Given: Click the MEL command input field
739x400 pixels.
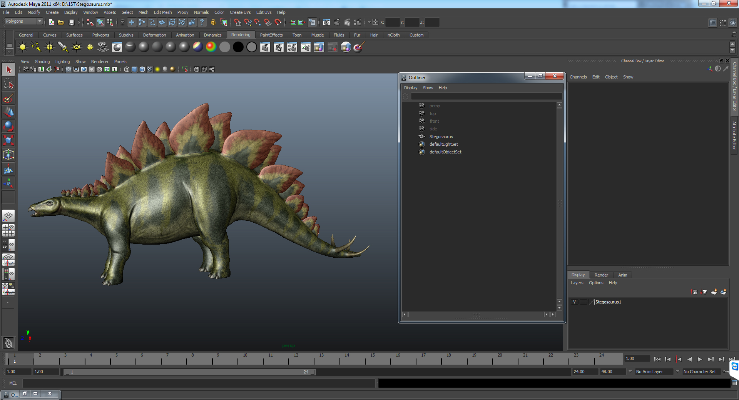Looking at the screenshot, I should (199, 383).
